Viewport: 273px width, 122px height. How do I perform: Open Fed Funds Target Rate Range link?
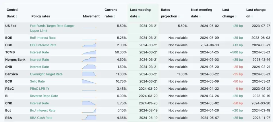[x=52, y=28]
